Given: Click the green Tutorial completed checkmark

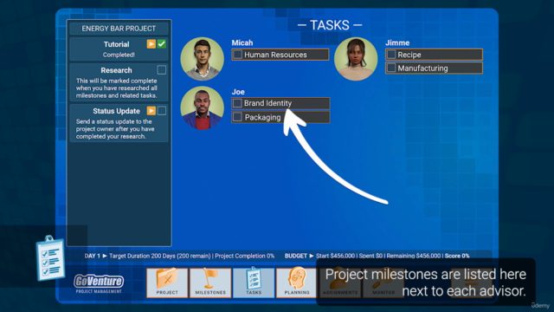Looking at the screenshot, I should point(162,44).
